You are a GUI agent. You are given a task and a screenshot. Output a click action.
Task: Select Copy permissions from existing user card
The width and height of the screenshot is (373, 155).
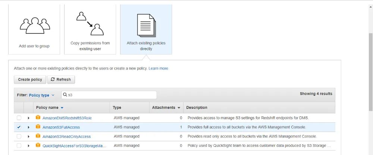tap(90, 29)
